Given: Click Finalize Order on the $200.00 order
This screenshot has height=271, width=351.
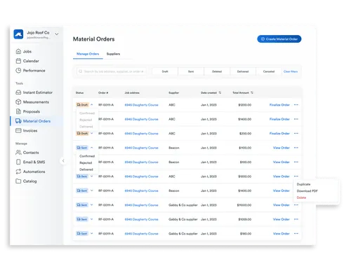Looking at the screenshot, I should coord(279,134).
